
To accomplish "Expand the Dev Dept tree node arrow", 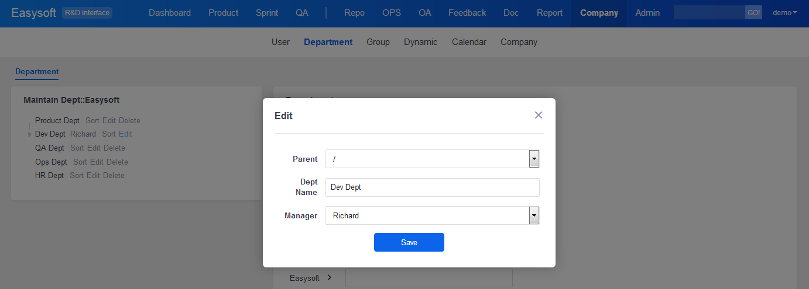I will click(29, 134).
